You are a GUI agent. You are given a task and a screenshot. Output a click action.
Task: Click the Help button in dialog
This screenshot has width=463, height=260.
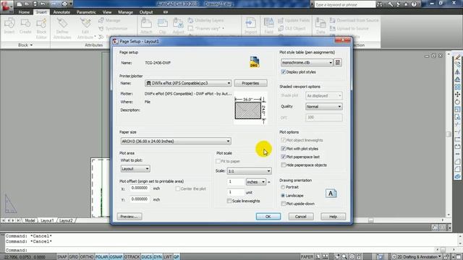pos(333,217)
